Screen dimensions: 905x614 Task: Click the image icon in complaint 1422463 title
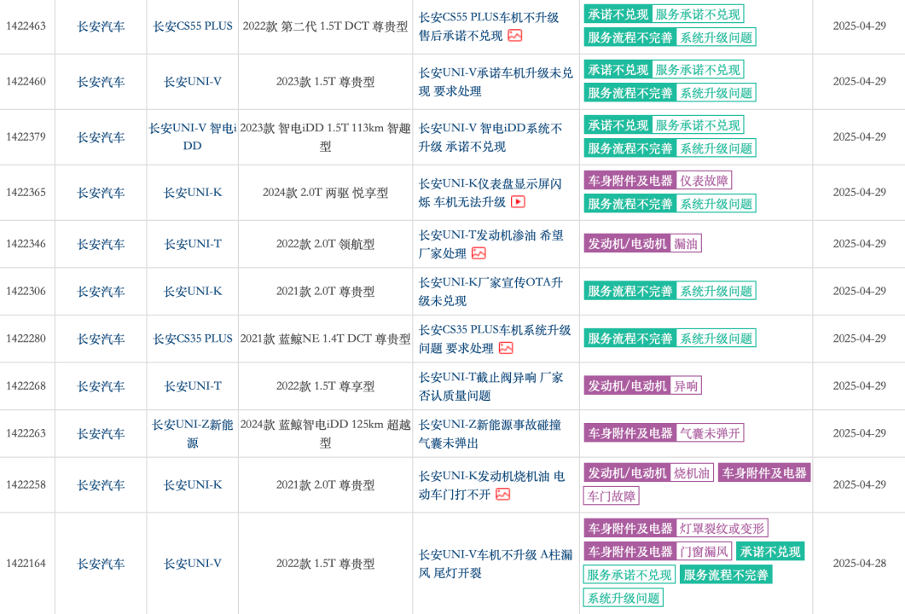pos(515,36)
